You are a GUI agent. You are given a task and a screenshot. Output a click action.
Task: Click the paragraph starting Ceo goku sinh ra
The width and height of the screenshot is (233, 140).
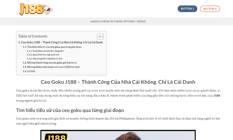point(118,121)
